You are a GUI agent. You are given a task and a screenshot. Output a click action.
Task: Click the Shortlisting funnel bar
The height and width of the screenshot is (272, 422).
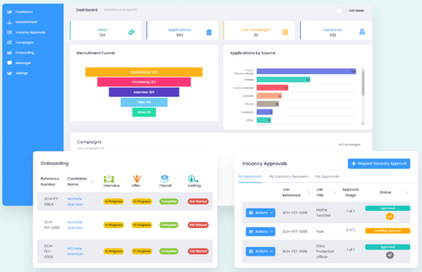point(144,82)
